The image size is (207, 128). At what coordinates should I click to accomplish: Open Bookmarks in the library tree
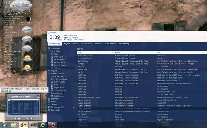pos(55,99)
